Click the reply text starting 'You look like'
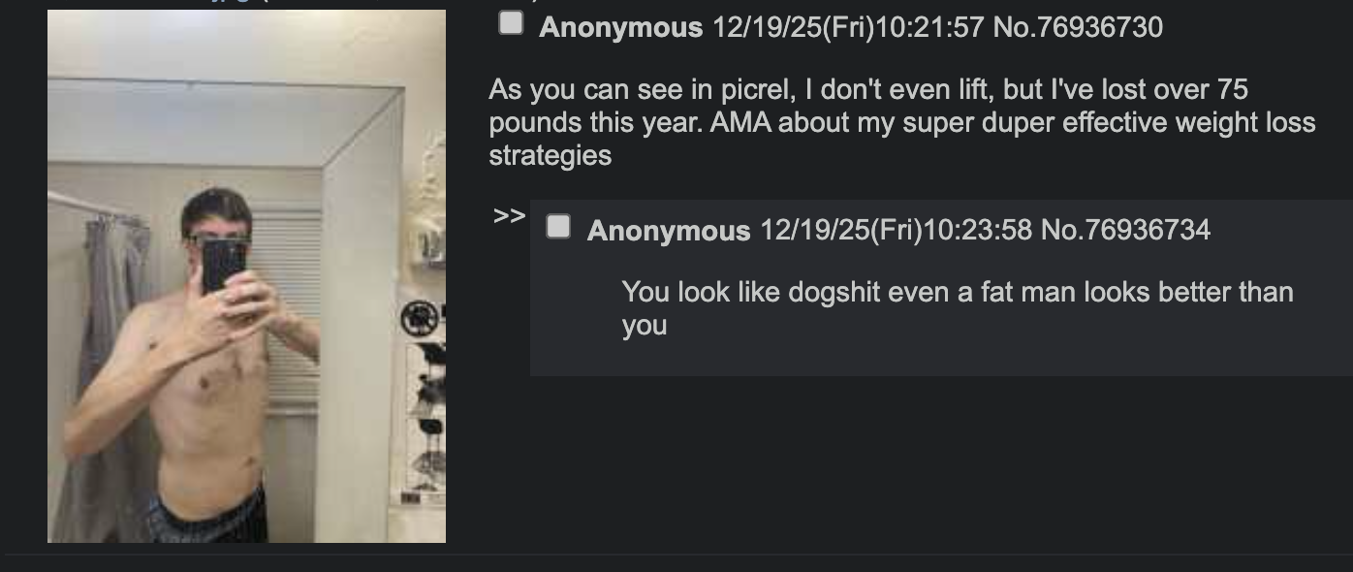This screenshot has width=1353, height=572. pos(958,308)
